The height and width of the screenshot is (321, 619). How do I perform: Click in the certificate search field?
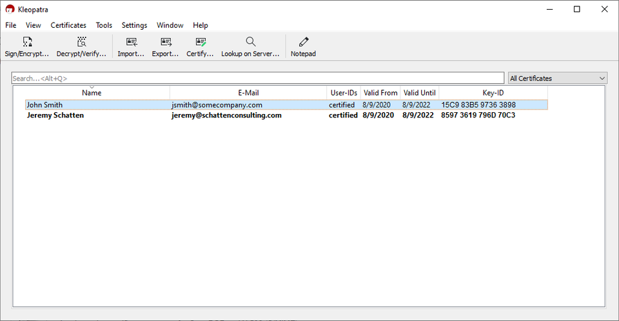pos(258,78)
